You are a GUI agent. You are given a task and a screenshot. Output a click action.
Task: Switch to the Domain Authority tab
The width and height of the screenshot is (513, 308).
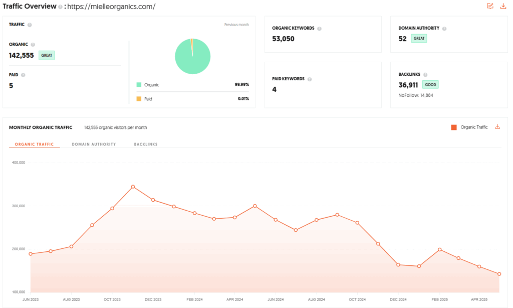(x=94, y=144)
